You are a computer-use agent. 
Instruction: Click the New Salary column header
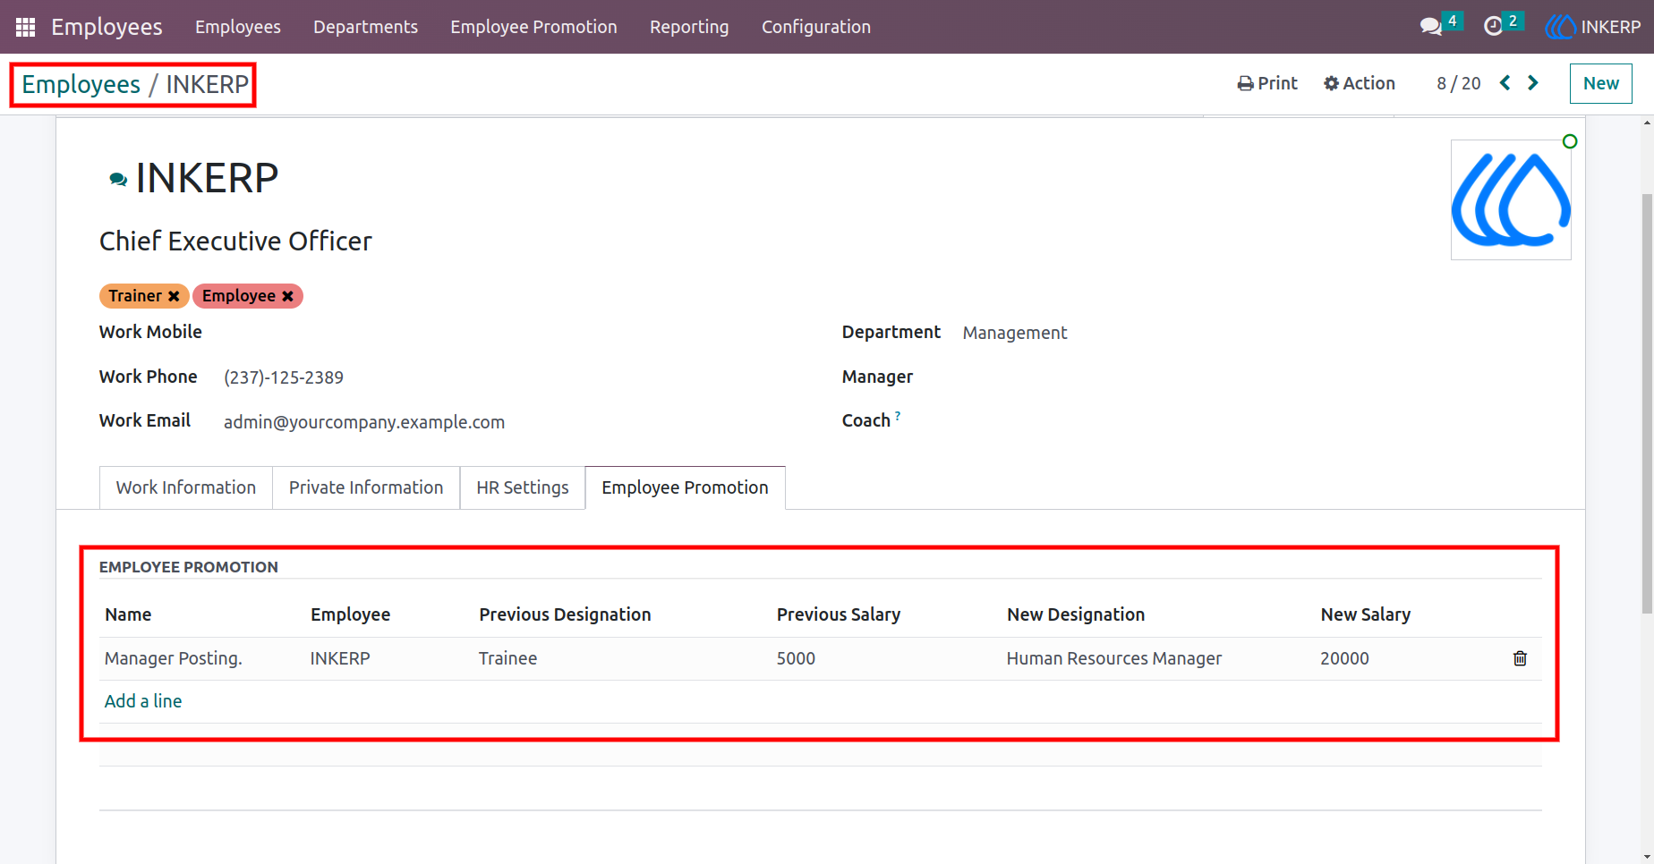(1366, 614)
